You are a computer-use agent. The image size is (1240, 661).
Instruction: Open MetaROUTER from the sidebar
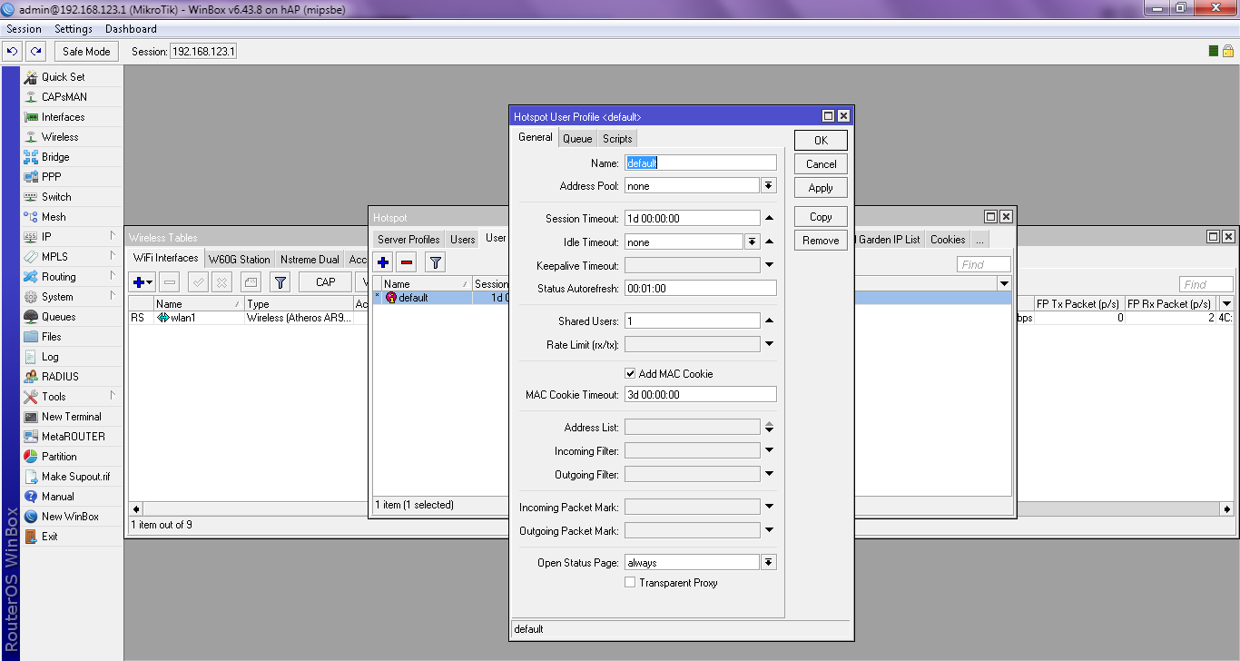pyautogui.click(x=72, y=437)
